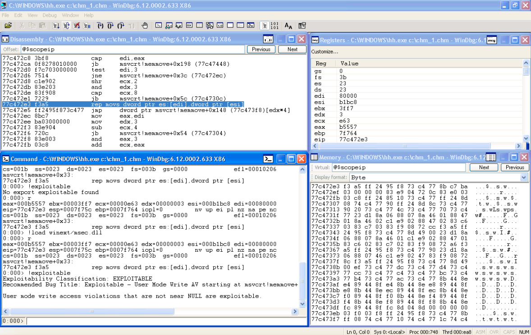Click Previous in the Memory window
The image size is (531, 335).
[x=515, y=167]
